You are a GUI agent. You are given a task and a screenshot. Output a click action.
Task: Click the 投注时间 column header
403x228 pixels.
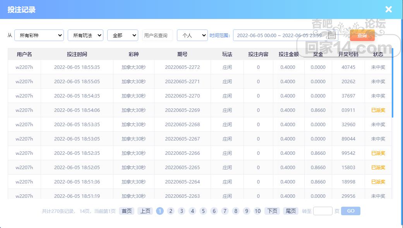(77, 54)
